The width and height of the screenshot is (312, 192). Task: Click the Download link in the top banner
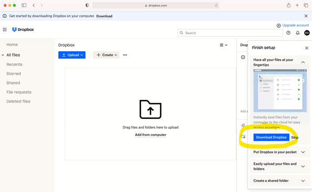pos(105,16)
